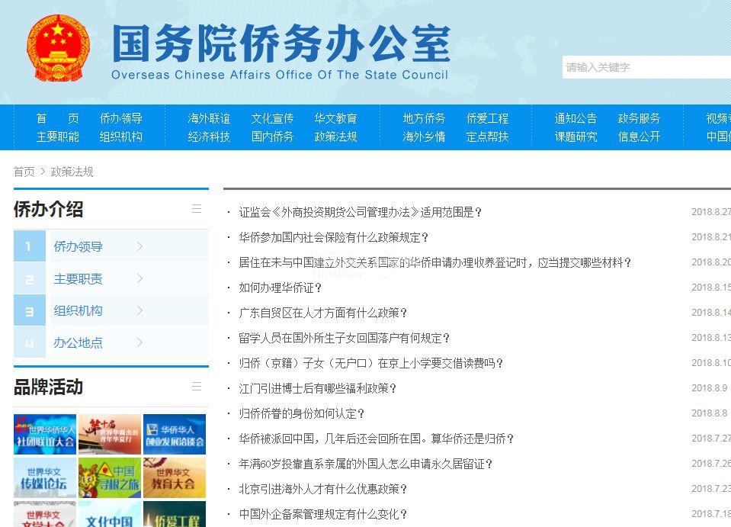Open the 世界华文教育大会 banner

(x=175, y=477)
